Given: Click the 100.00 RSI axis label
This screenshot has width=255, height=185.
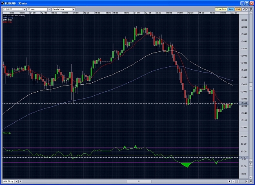Looking at the screenshot, I should pos(244,137).
